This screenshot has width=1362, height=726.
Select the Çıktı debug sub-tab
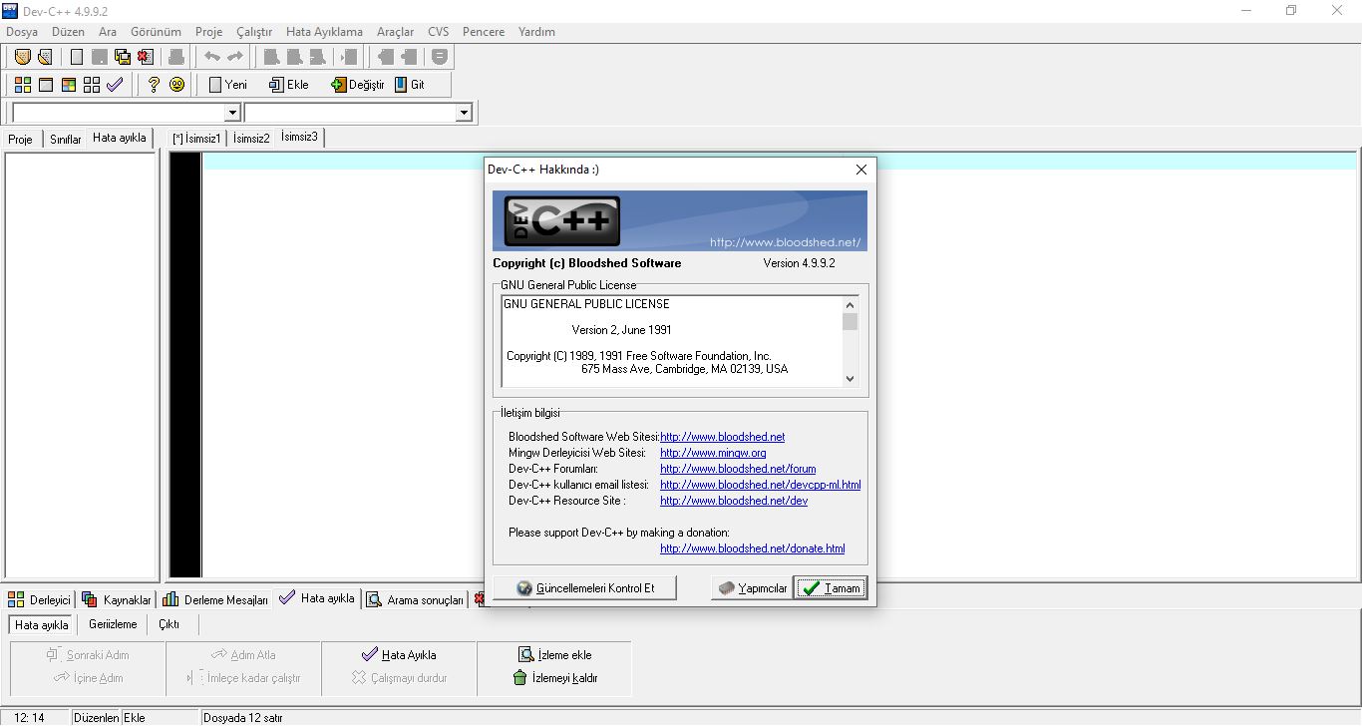point(170,624)
